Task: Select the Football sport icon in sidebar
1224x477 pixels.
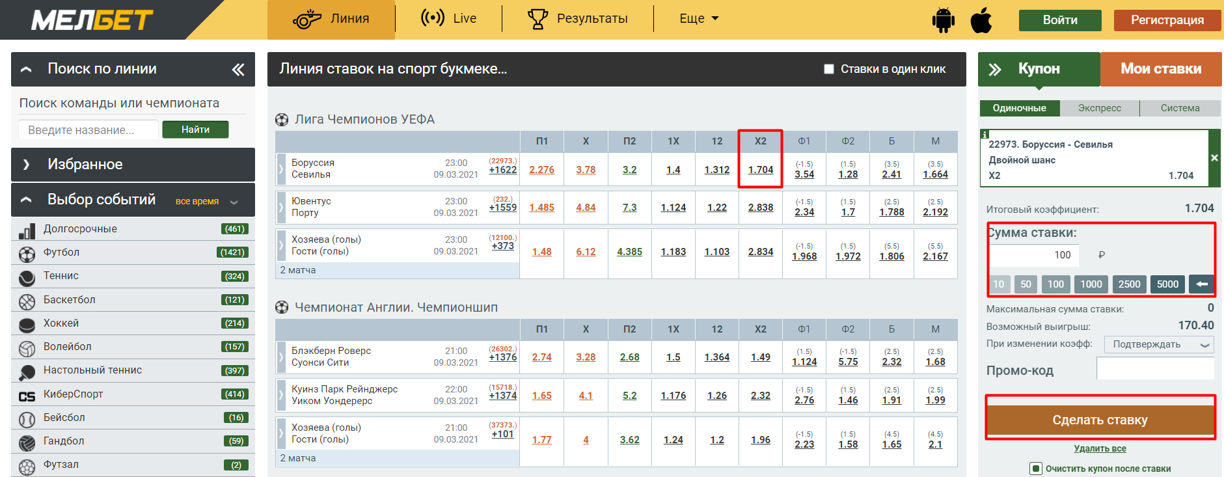Action: click(27, 253)
